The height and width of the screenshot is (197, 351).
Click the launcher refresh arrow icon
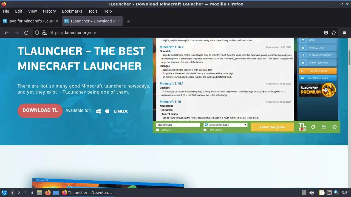(313, 127)
